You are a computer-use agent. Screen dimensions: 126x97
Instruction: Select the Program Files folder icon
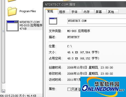point(12,12)
